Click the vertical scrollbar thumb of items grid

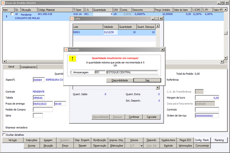[x=226, y=33]
